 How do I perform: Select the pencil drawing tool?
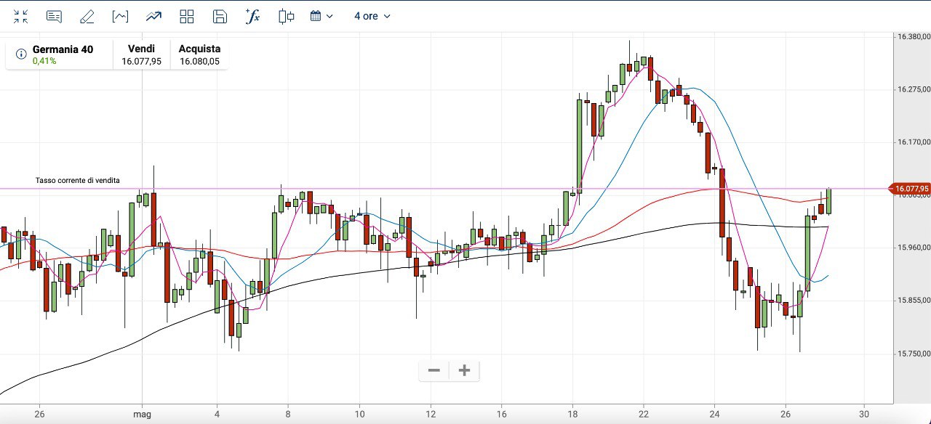coord(87,16)
